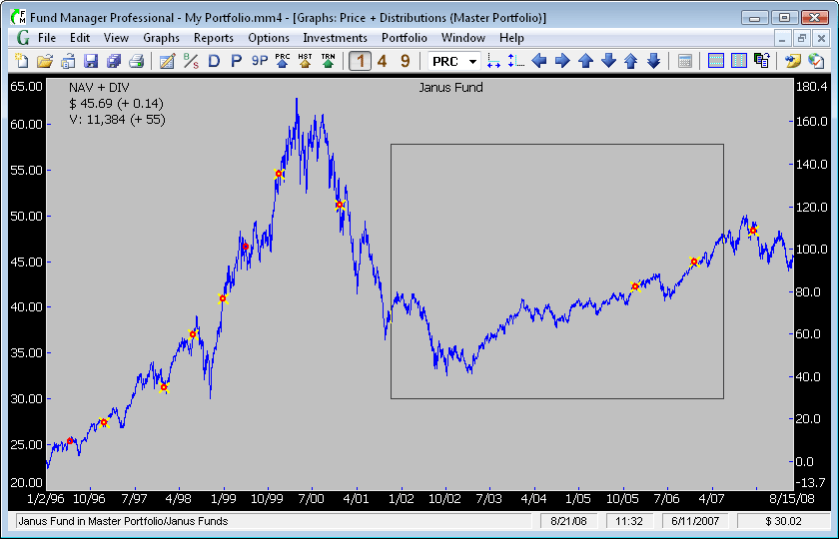Click the New file toolbar icon
Viewport: 839px width, 539px height.
[21, 61]
